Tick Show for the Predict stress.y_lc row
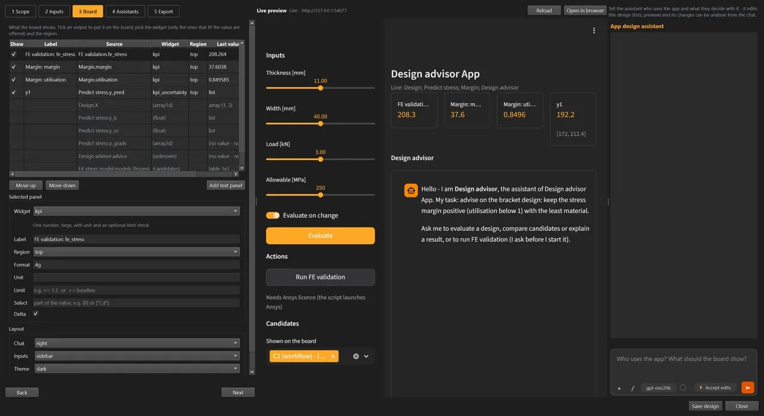 coord(13,118)
